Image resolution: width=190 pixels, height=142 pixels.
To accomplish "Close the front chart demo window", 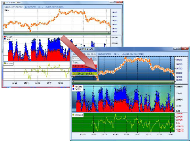I will click(185, 48).
